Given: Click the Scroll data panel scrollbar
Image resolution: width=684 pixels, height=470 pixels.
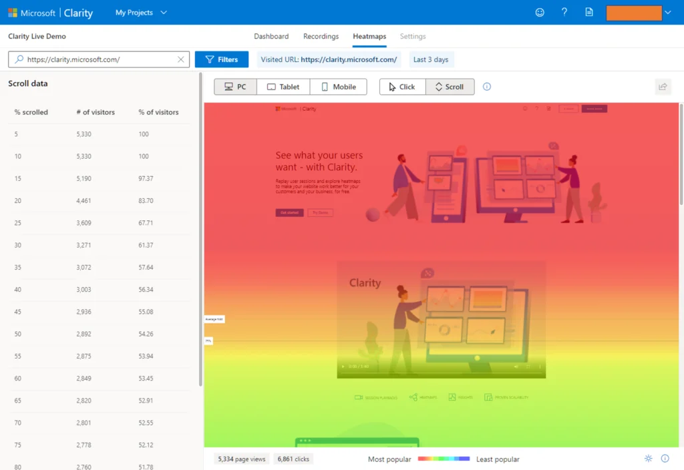Looking at the screenshot, I should [x=200, y=230].
